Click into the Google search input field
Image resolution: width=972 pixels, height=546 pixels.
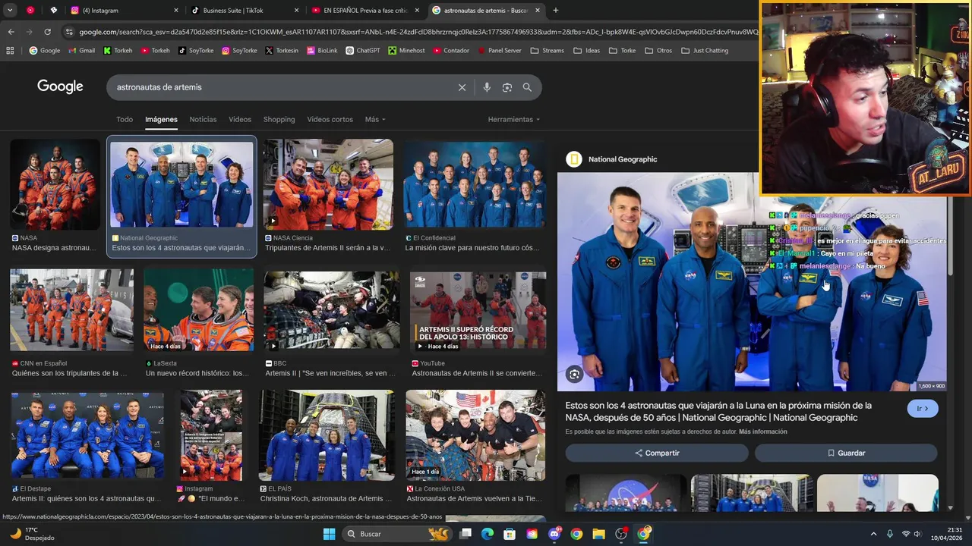click(x=281, y=87)
